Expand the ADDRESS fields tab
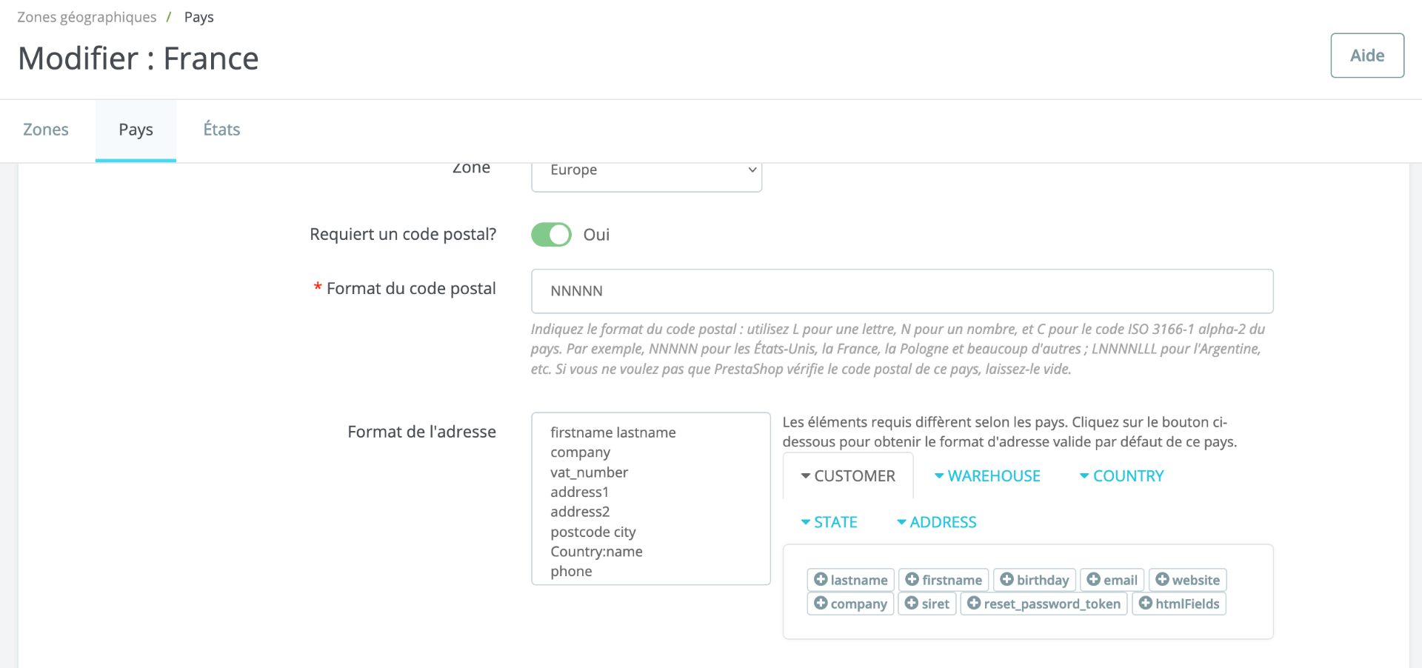The width and height of the screenshot is (1422, 668). point(936,522)
